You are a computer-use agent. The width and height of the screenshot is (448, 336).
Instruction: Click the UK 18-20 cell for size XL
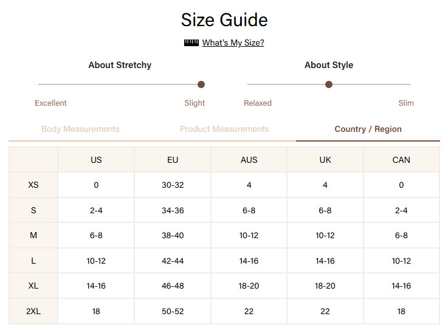325,286
